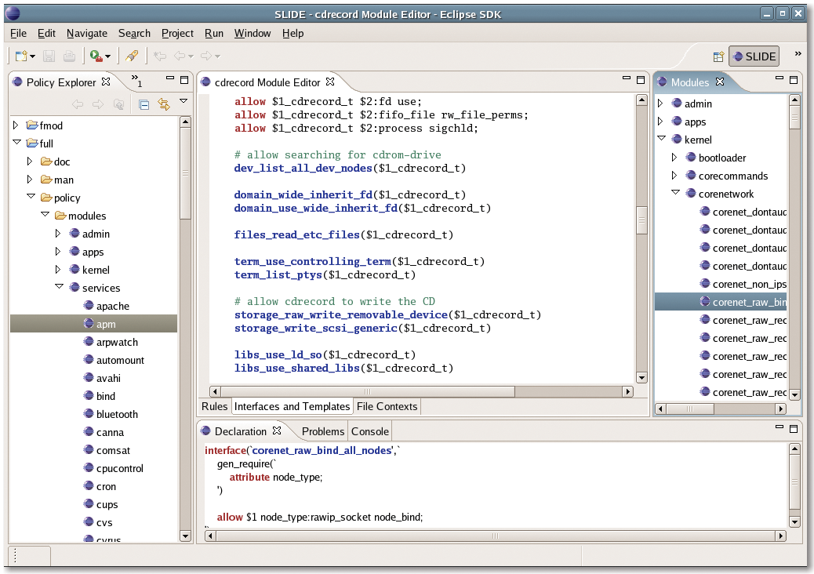Click the editor horizontal scrollbar thumb

pos(368,391)
